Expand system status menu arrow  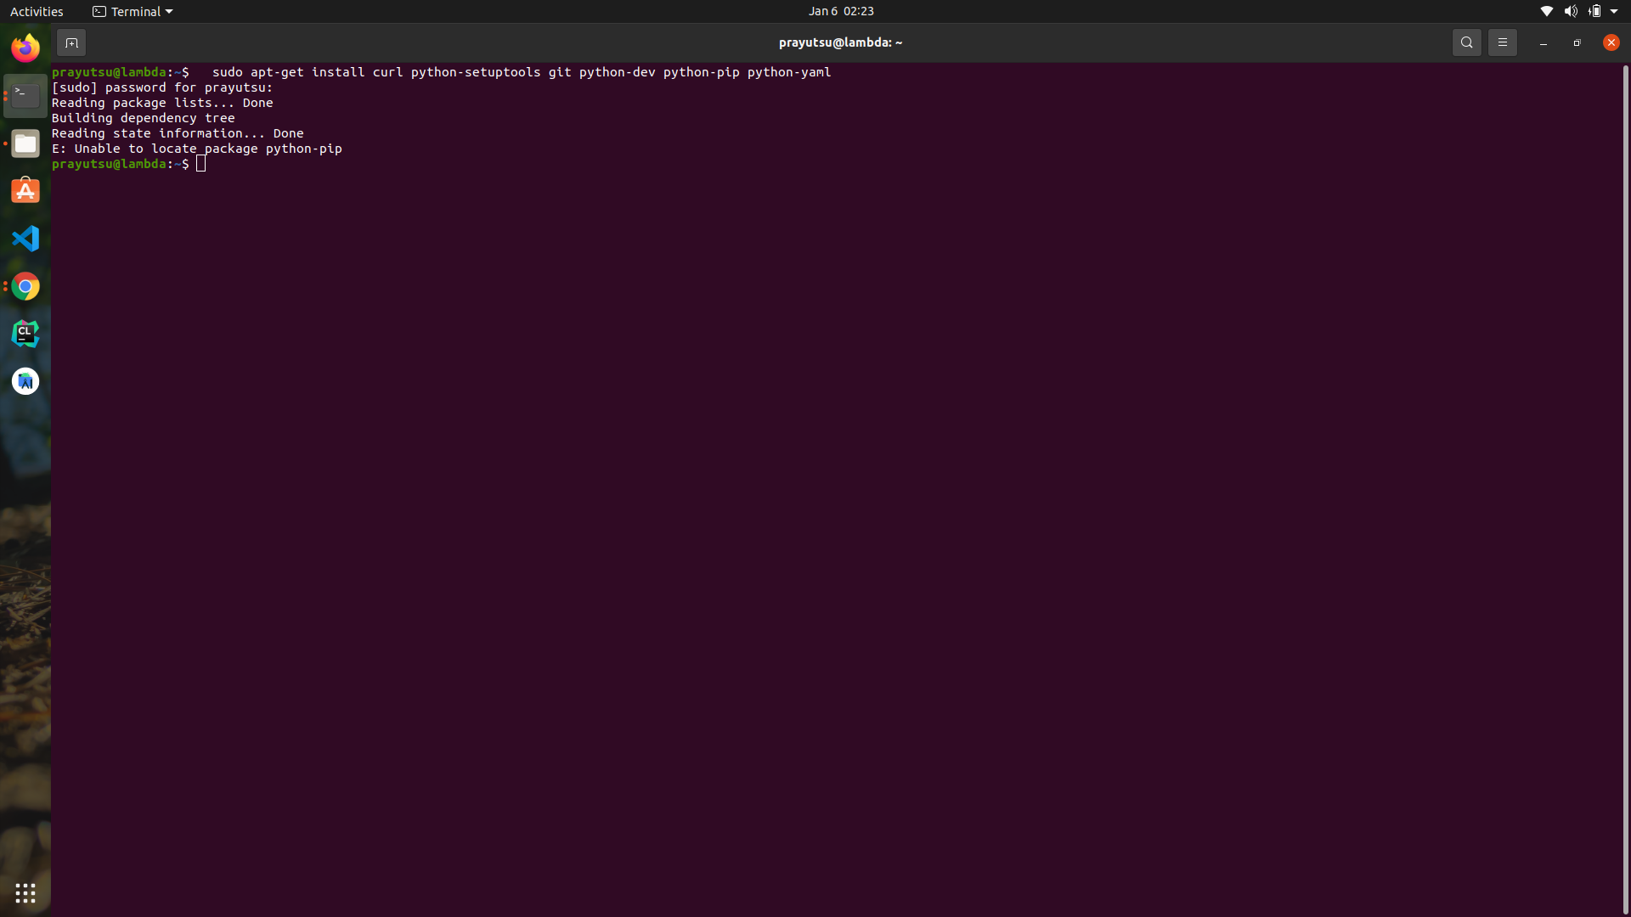point(1614,11)
